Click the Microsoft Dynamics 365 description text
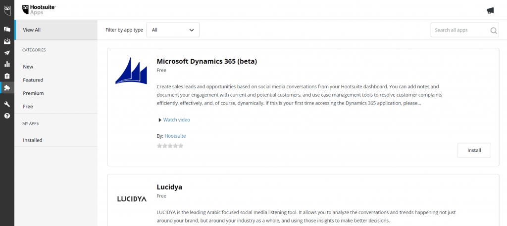This screenshot has height=226, width=507. [x=300, y=95]
